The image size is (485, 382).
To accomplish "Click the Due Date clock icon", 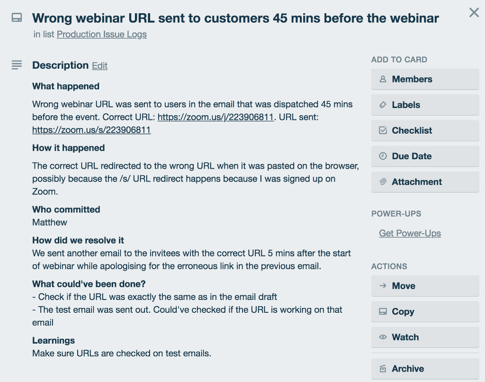I will point(383,156).
